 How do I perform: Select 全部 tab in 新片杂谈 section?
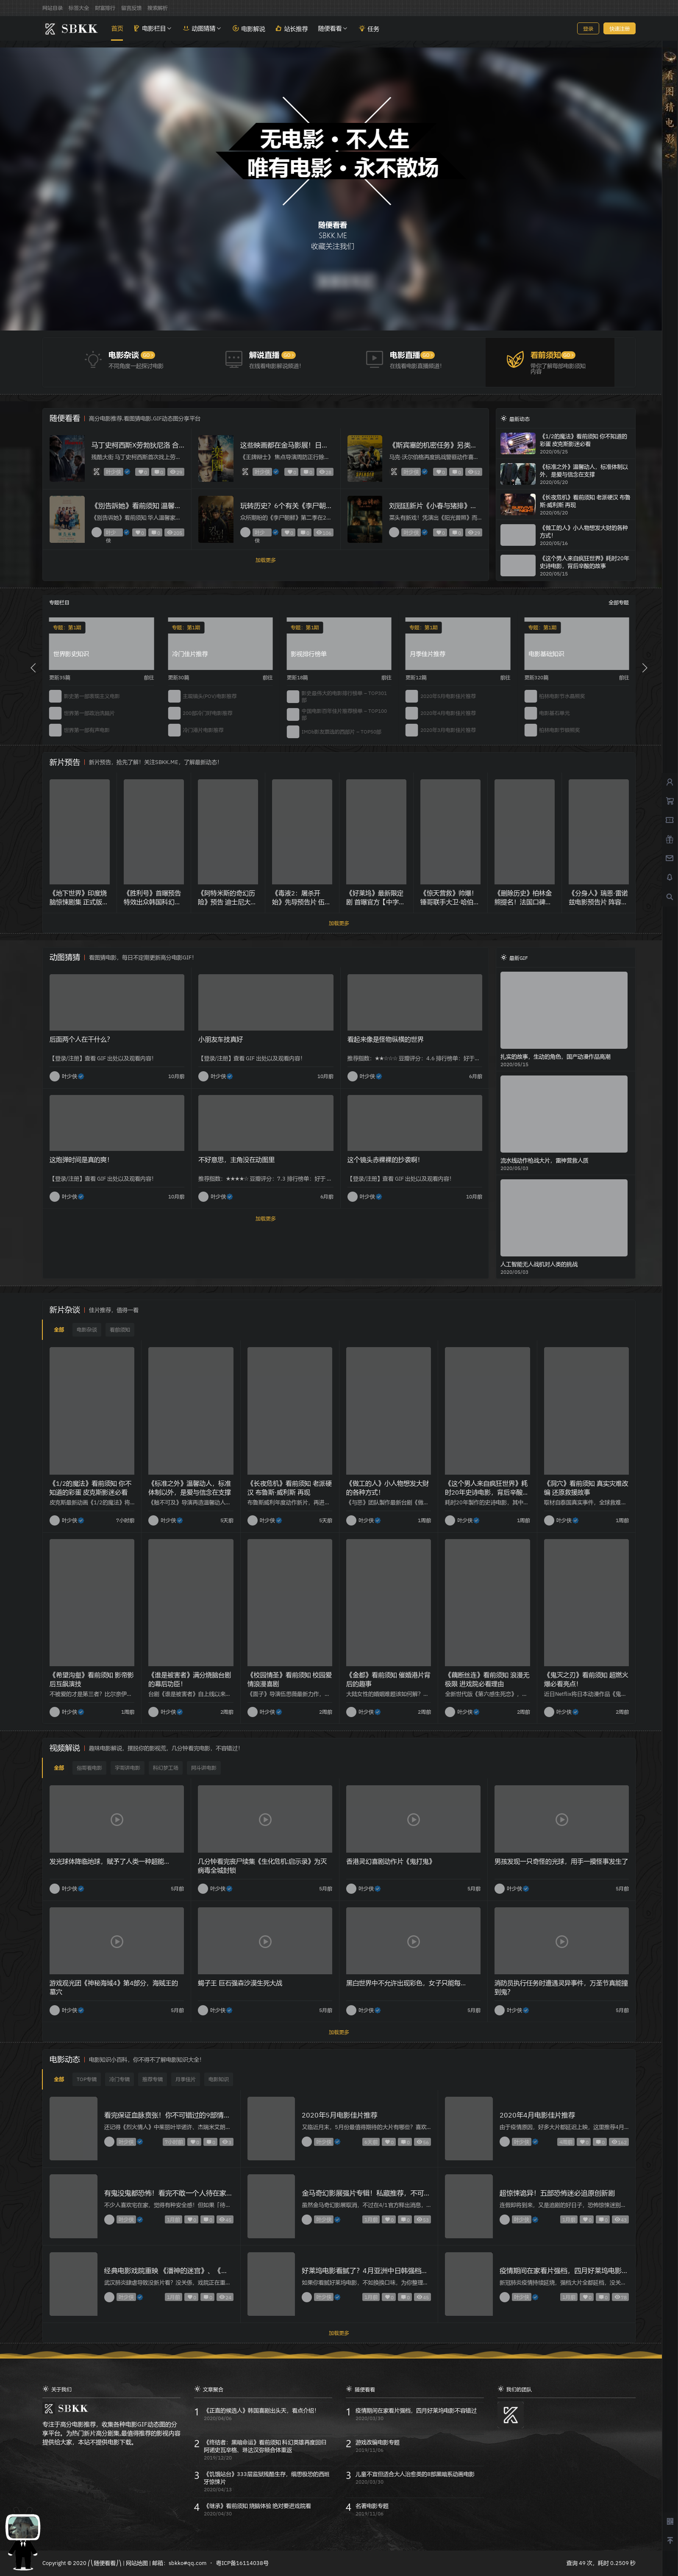(59, 1330)
